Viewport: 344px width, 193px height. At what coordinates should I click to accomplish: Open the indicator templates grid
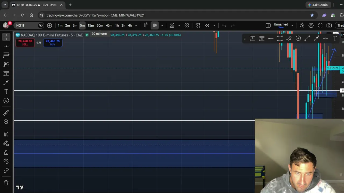click(x=187, y=25)
